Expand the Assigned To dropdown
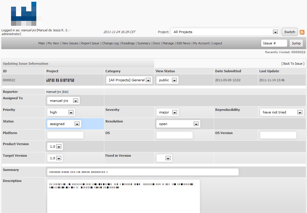 63,101
